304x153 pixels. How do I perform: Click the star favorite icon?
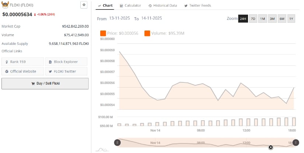pos(84,5)
